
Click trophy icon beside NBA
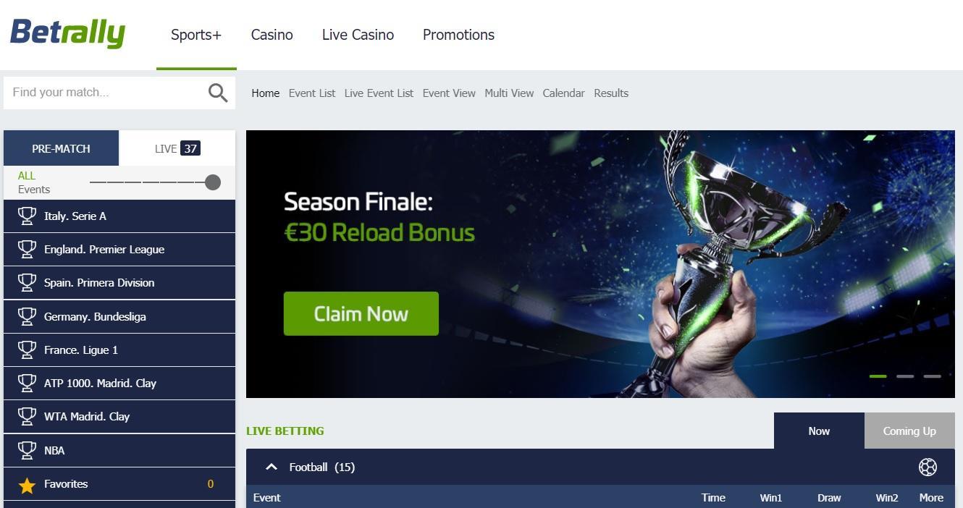point(27,450)
